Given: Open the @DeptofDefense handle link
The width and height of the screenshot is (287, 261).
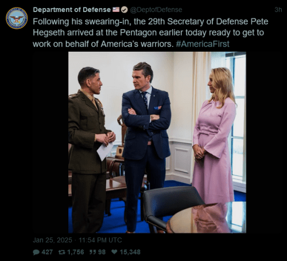Looking at the screenshot, I should [x=156, y=10].
